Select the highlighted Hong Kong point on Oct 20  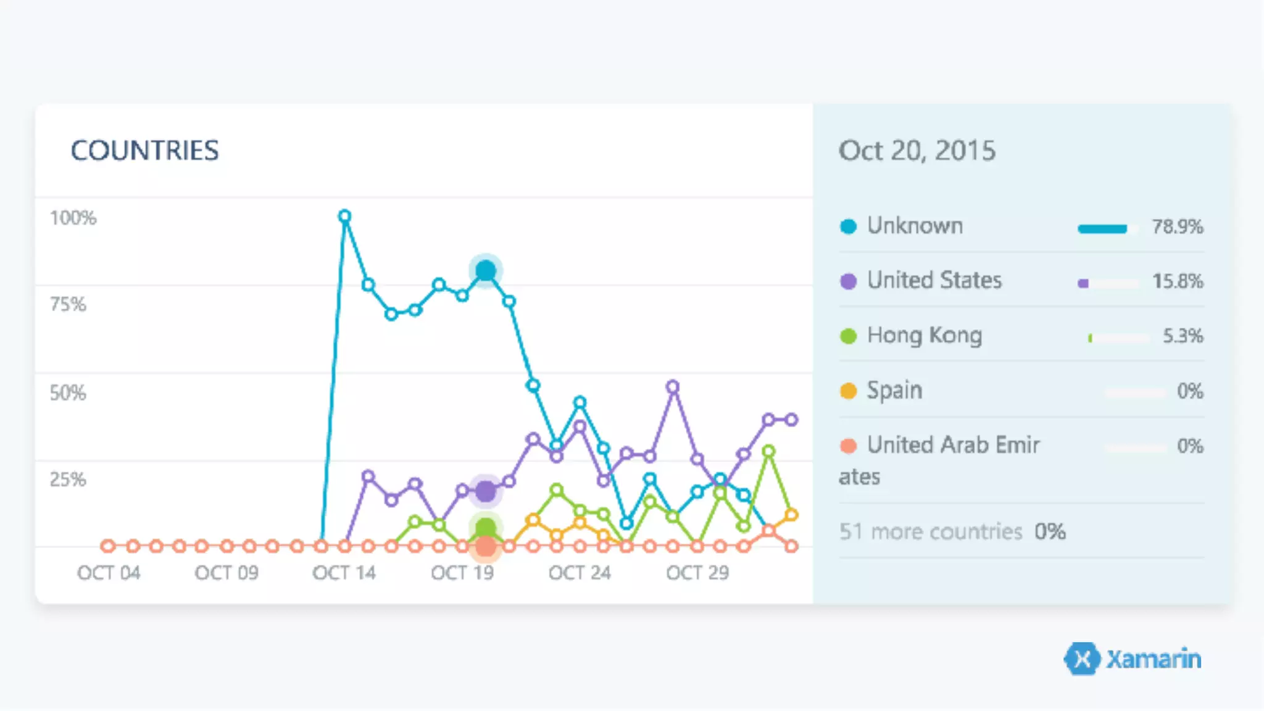pyautogui.click(x=486, y=527)
